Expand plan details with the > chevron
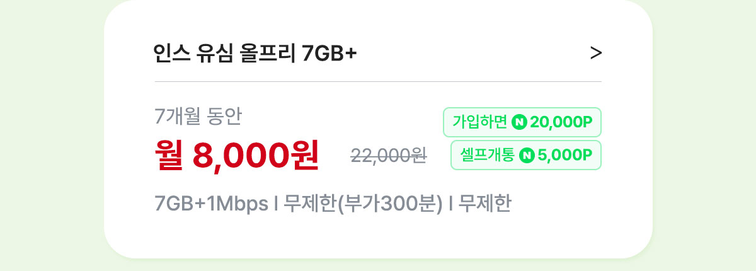 pyautogui.click(x=595, y=54)
